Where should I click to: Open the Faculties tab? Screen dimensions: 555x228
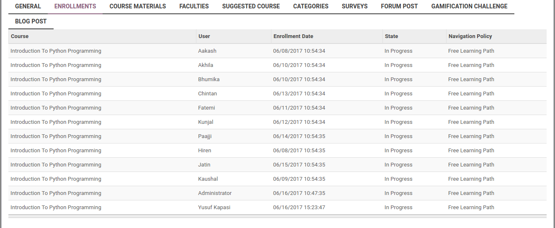(x=194, y=6)
